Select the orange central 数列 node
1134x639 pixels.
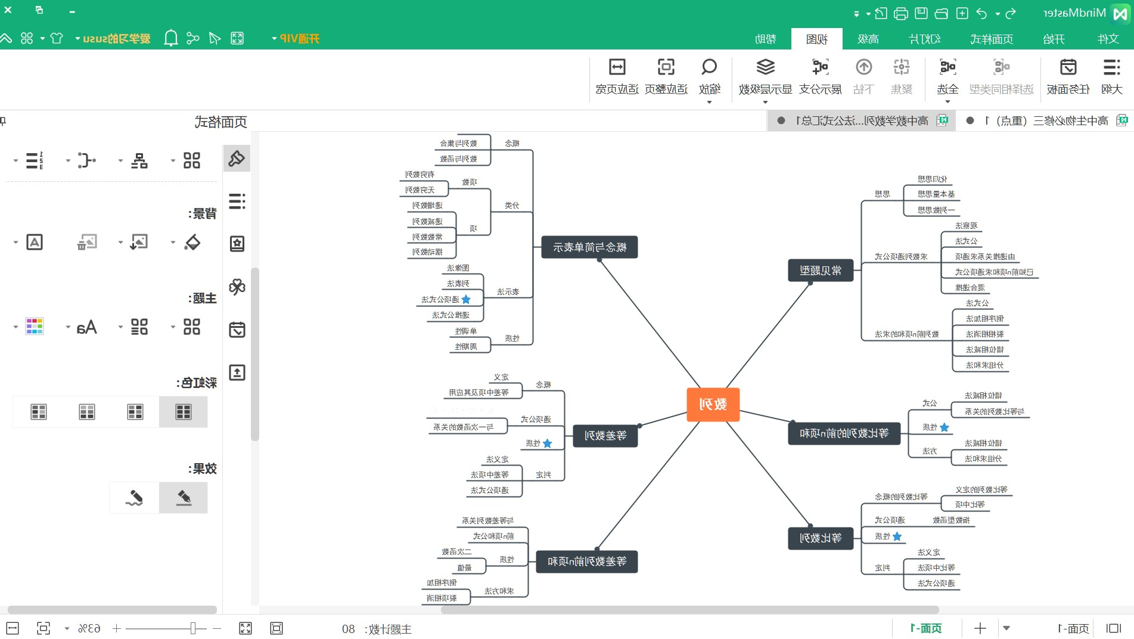pos(713,405)
